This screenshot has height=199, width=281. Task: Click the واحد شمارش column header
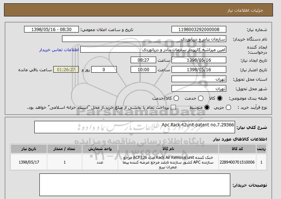click(x=100, y=149)
